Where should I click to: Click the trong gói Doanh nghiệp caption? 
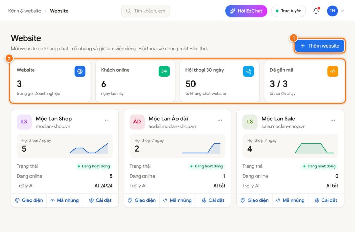pyautogui.click(x=38, y=93)
